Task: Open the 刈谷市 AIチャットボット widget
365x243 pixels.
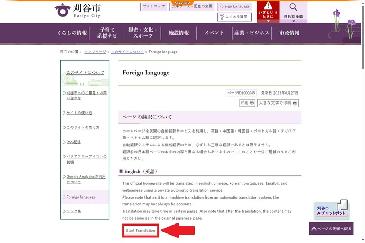Action: pos(331,210)
